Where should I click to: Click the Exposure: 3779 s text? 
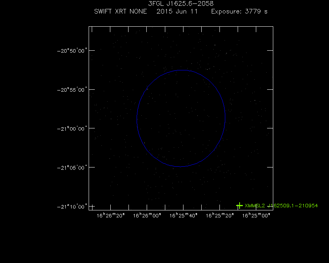(x=240, y=12)
